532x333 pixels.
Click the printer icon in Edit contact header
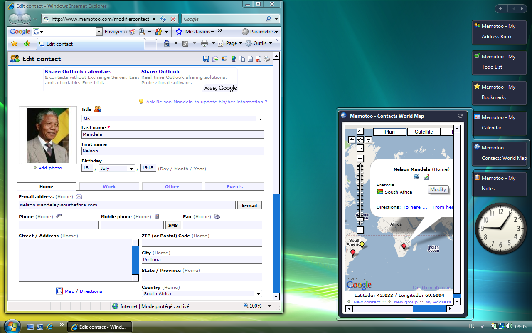pyautogui.click(x=266, y=59)
